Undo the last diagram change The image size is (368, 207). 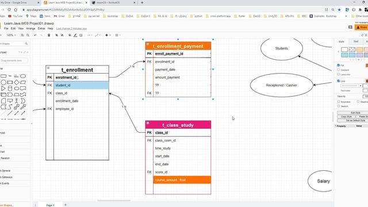coord(36,35)
